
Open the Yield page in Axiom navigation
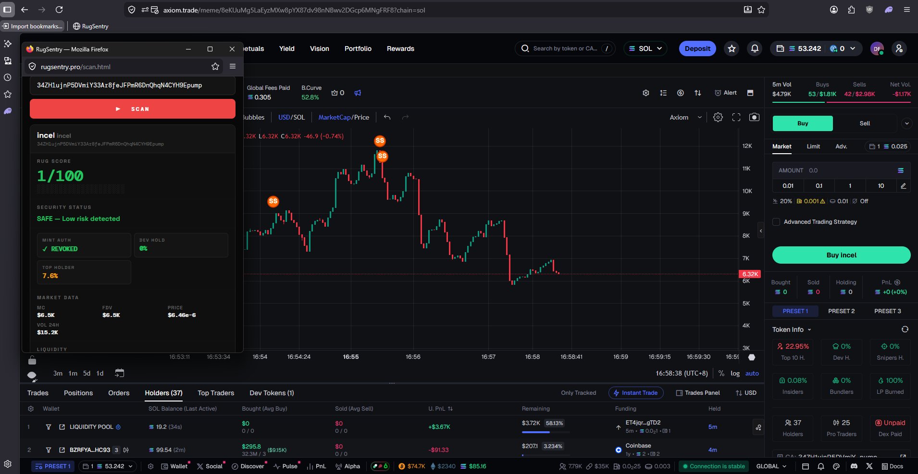click(x=287, y=49)
